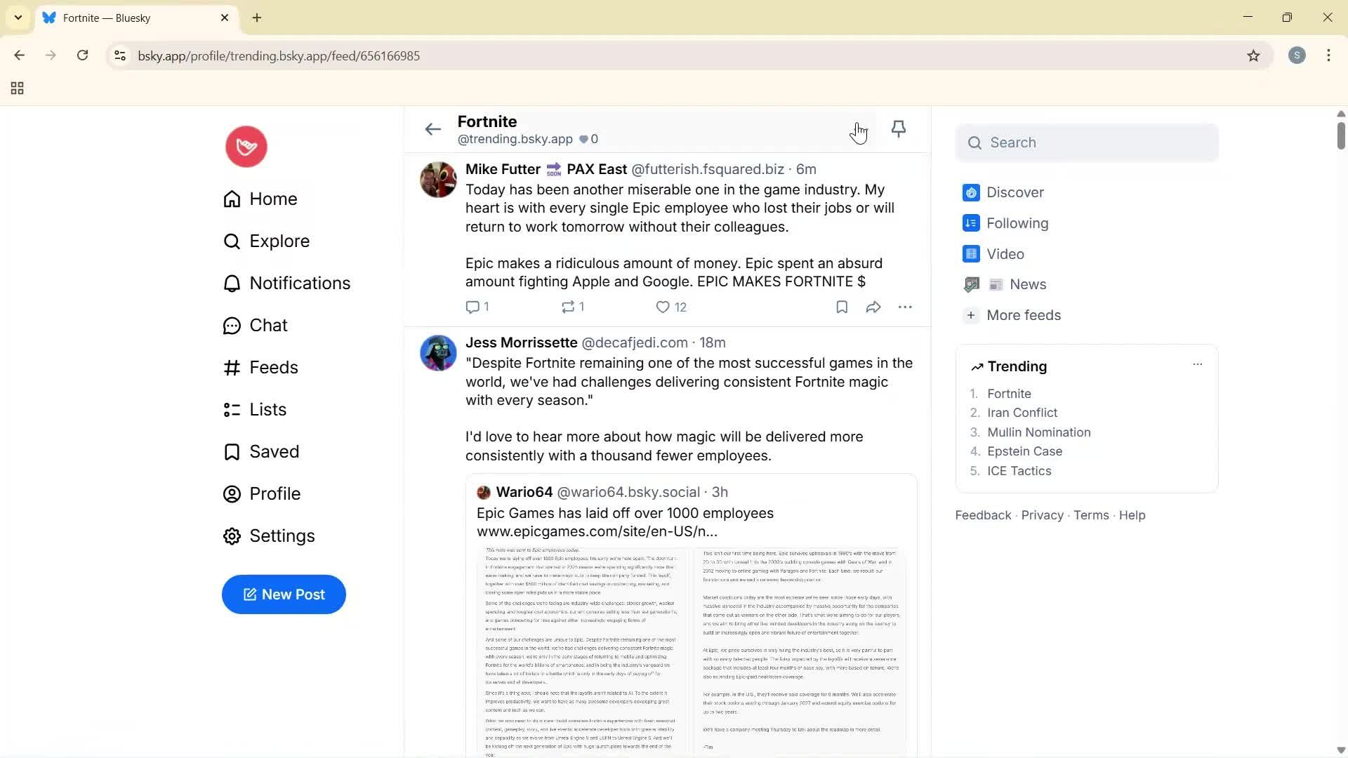Like Mike Futter's post
The image size is (1348, 758).
coord(663,307)
